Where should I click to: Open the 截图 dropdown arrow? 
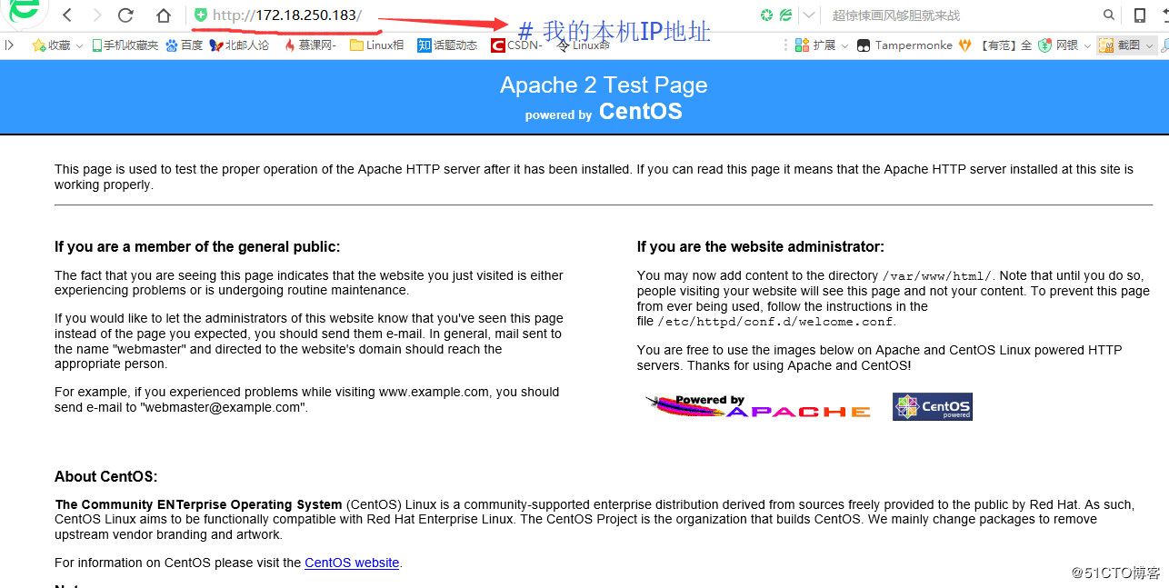1148,45
